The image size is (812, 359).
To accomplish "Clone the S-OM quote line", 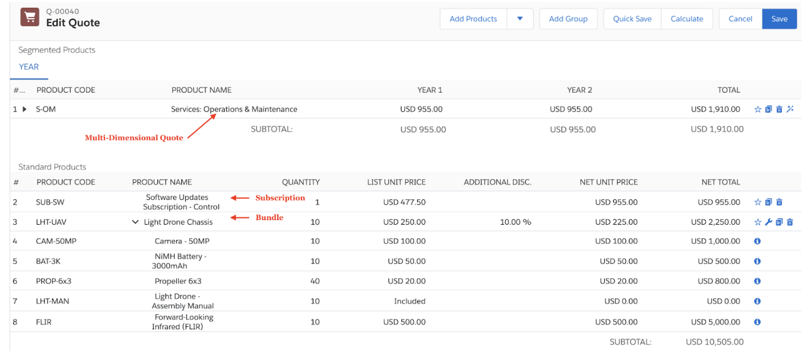I will pyautogui.click(x=769, y=110).
